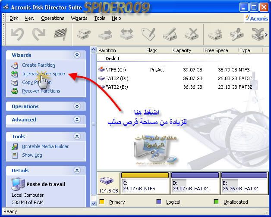Screen dimensions: 271x217
Task: Sort by the Type column header
Action: point(250,50)
